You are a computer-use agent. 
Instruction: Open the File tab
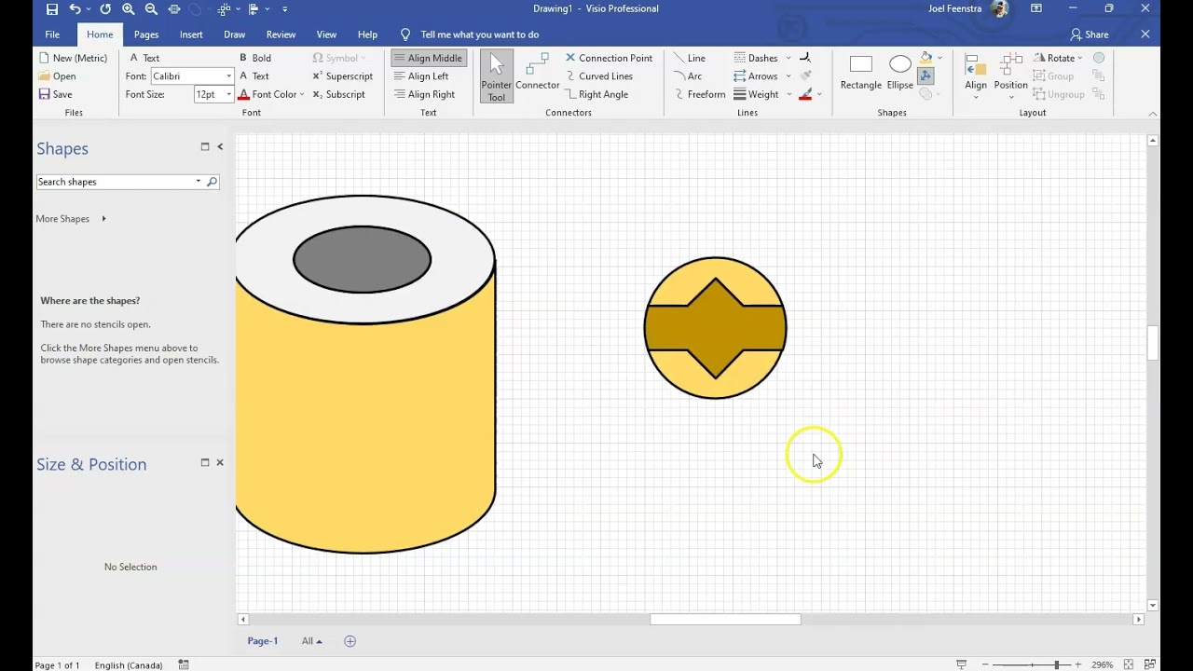pos(52,34)
